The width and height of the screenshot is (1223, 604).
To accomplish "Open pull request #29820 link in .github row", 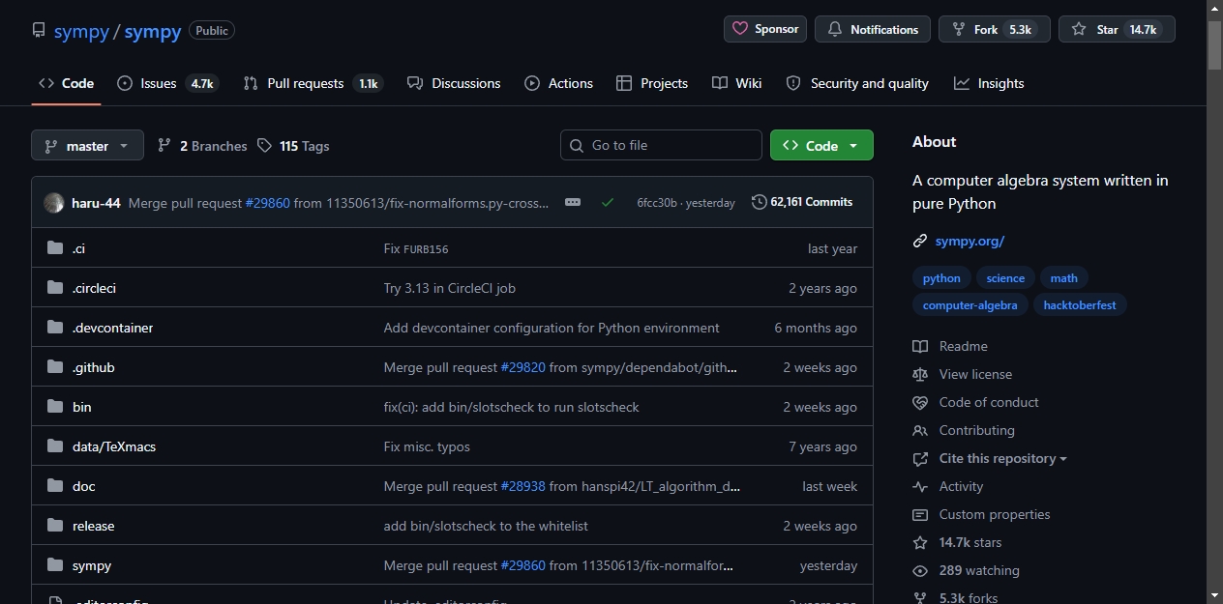I will coord(522,367).
